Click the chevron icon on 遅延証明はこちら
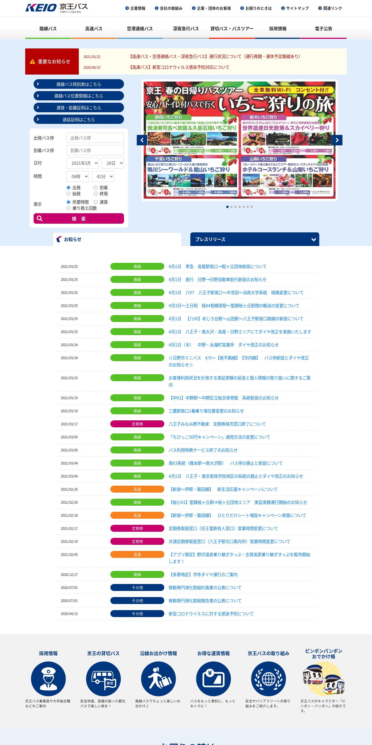372x745 pixels. 38,119
